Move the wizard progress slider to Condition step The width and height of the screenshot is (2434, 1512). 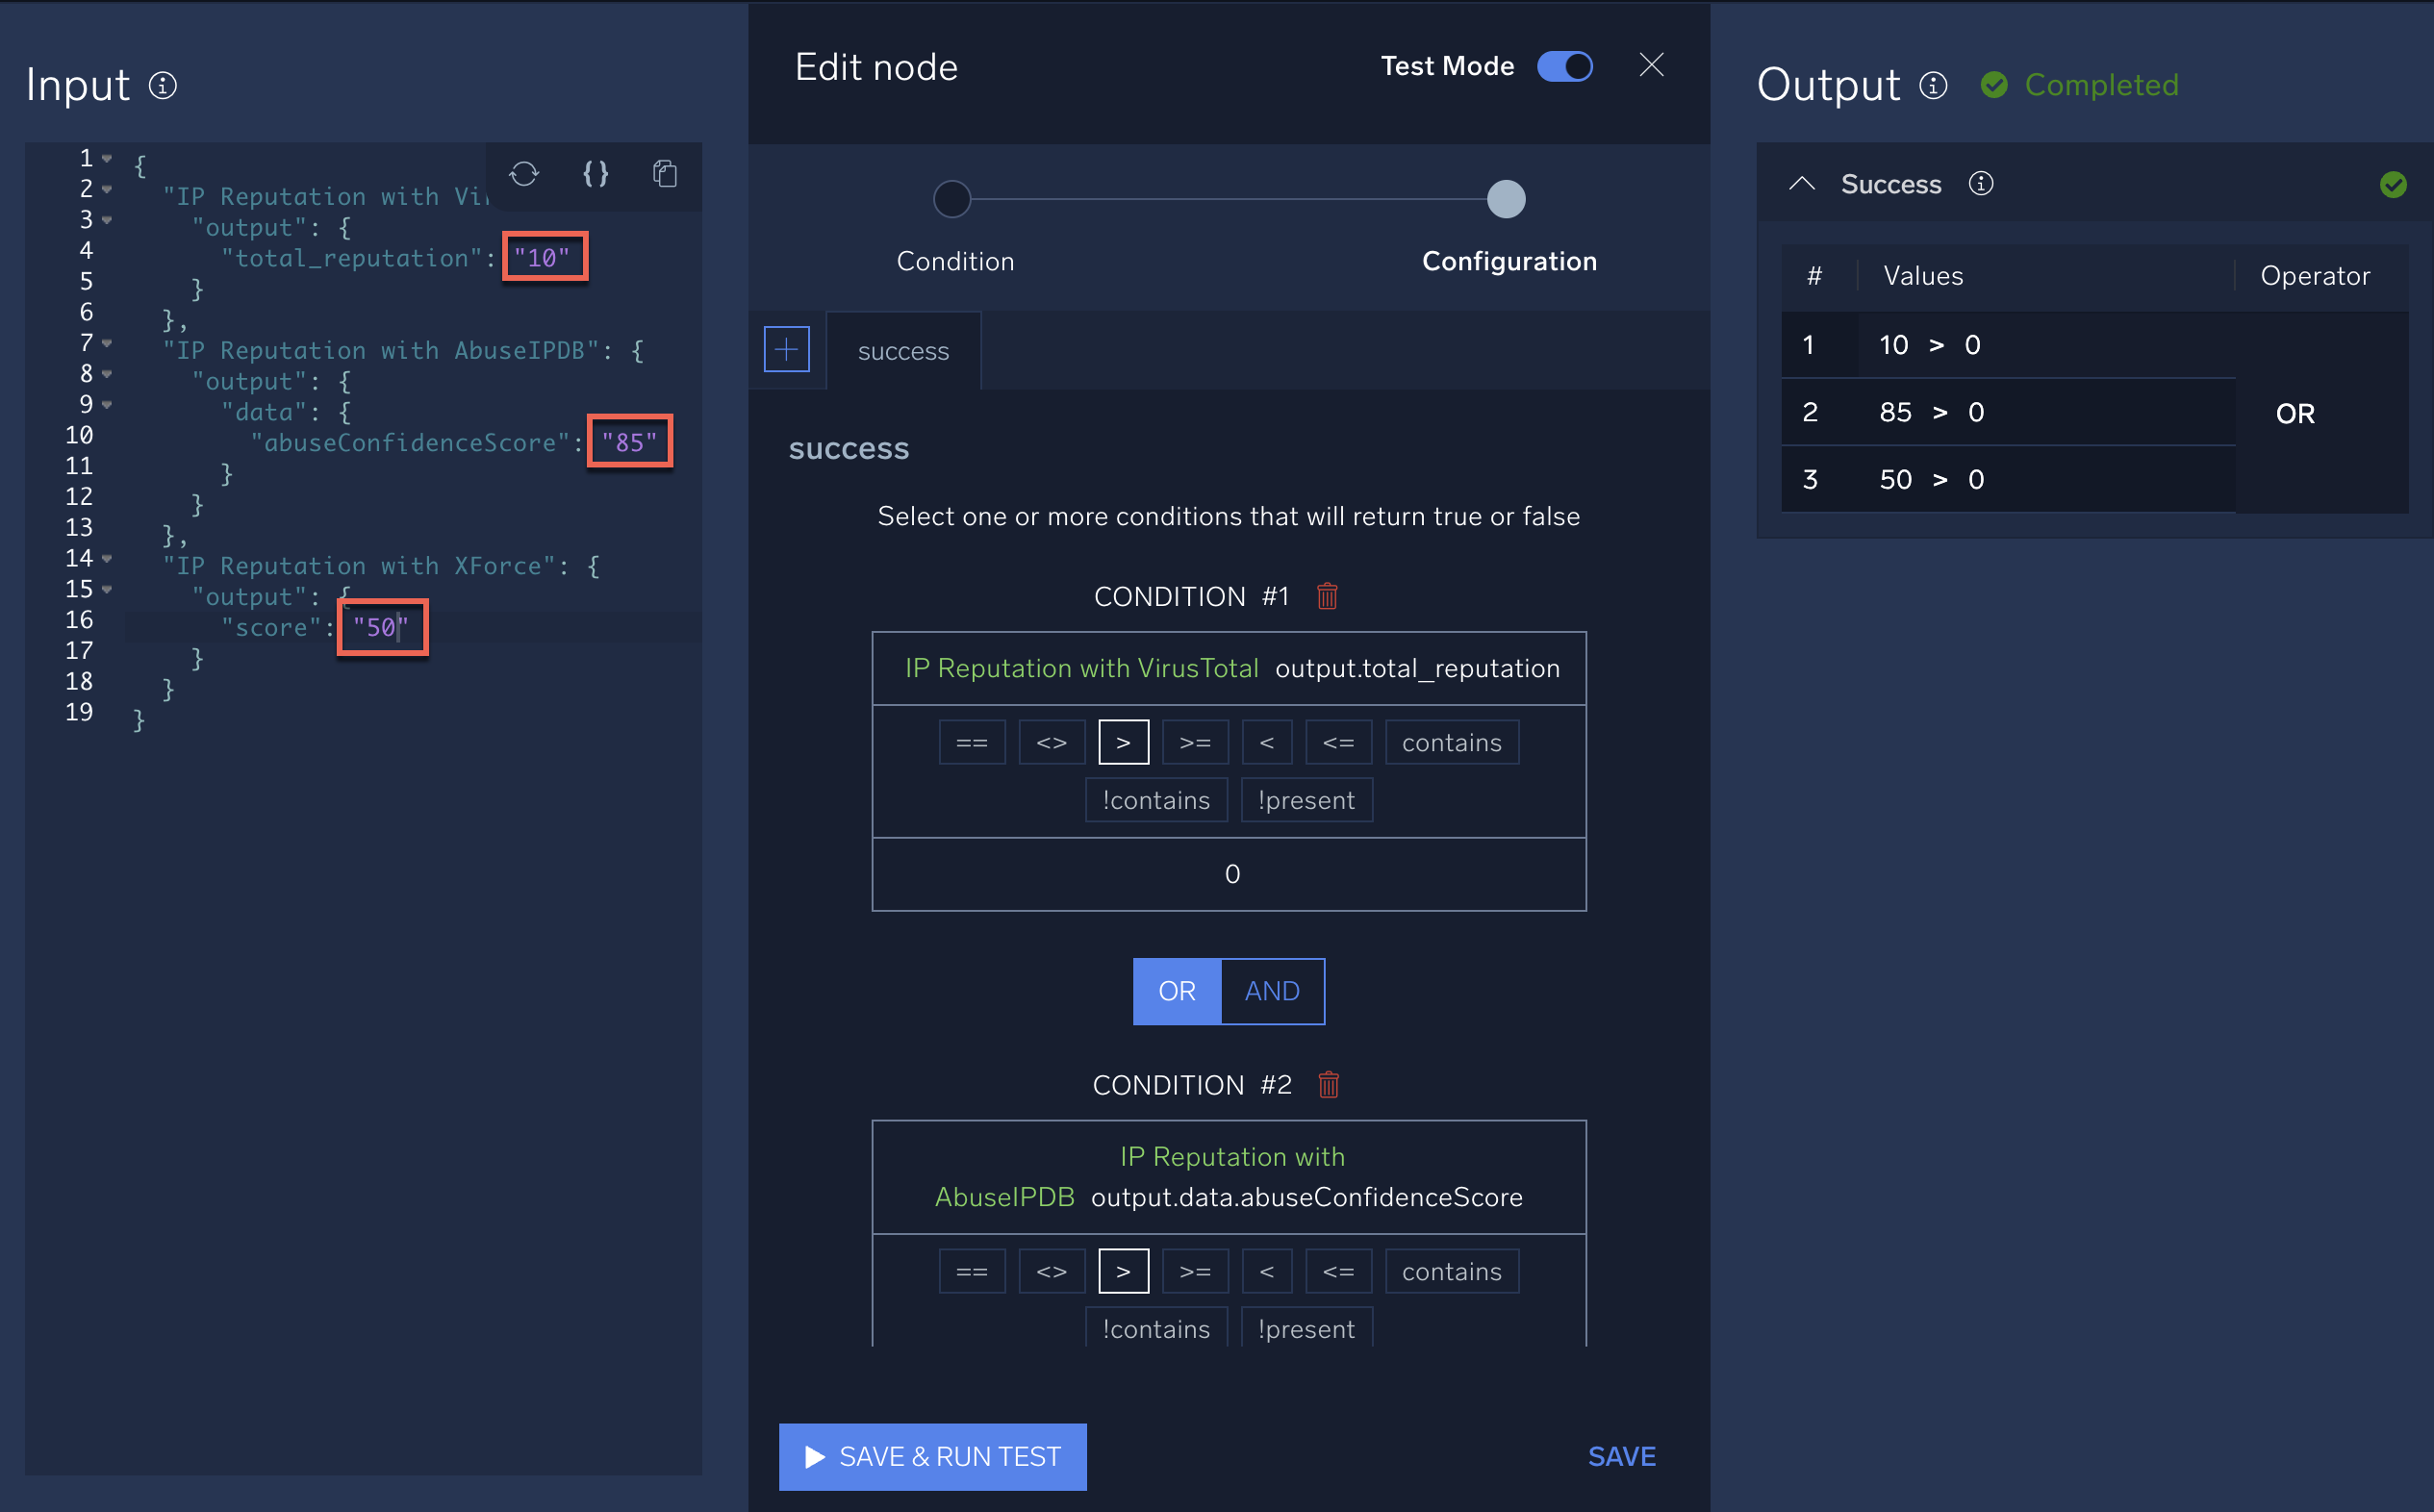pyautogui.click(x=951, y=199)
